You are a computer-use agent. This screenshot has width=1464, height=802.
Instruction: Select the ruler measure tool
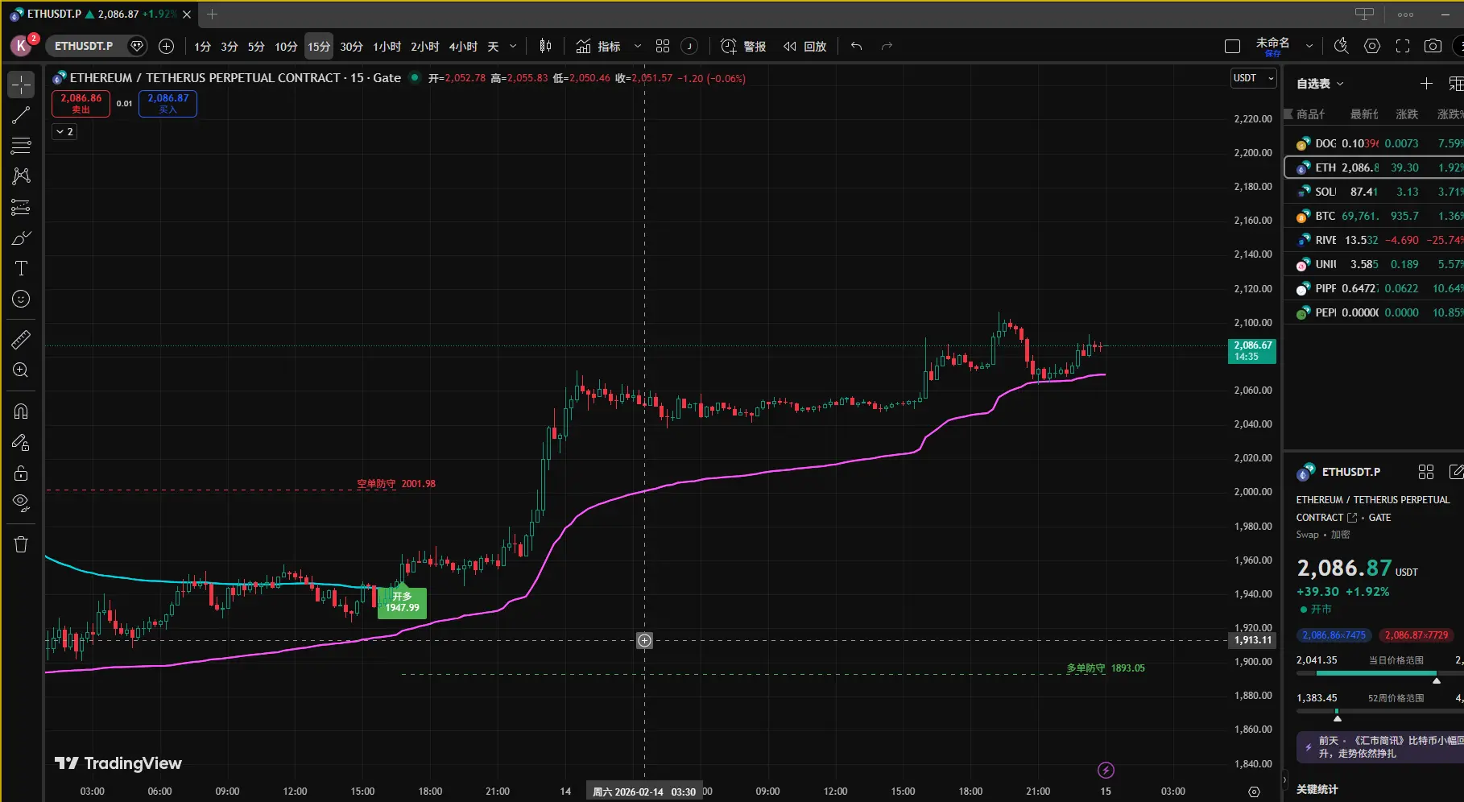click(x=21, y=340)
